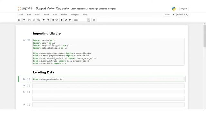
Task: Click the empty cell below the sklearn.datasets cell
Action: pyautogui.click(x=108, y=86)
